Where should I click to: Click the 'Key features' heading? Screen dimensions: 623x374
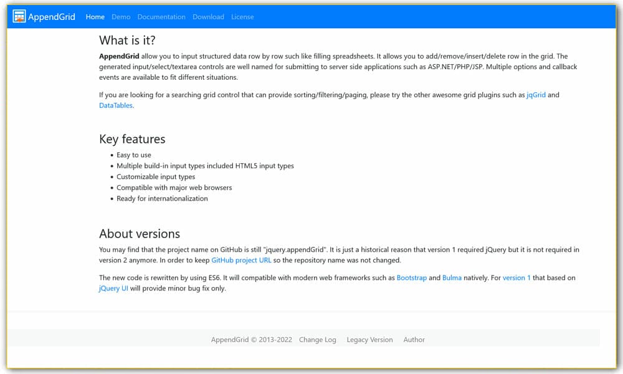[132, 139]
